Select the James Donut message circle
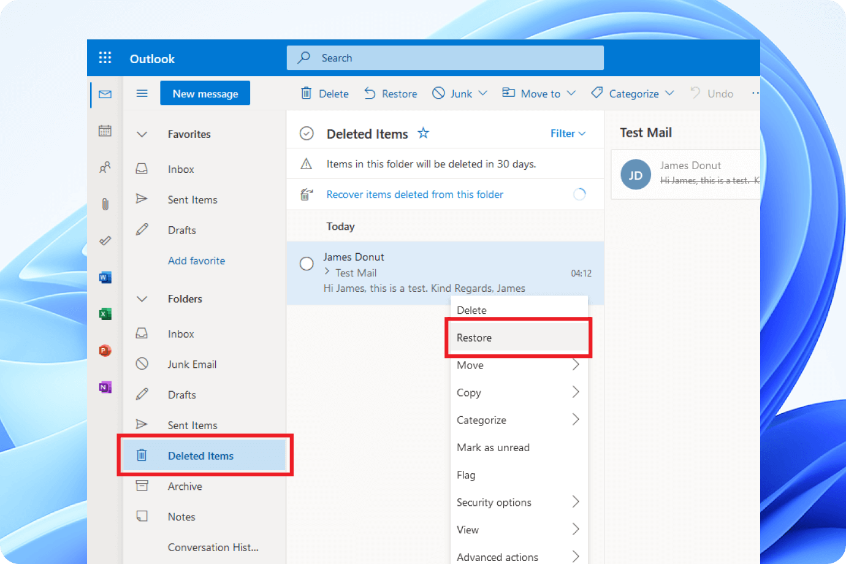 point(307,264)
